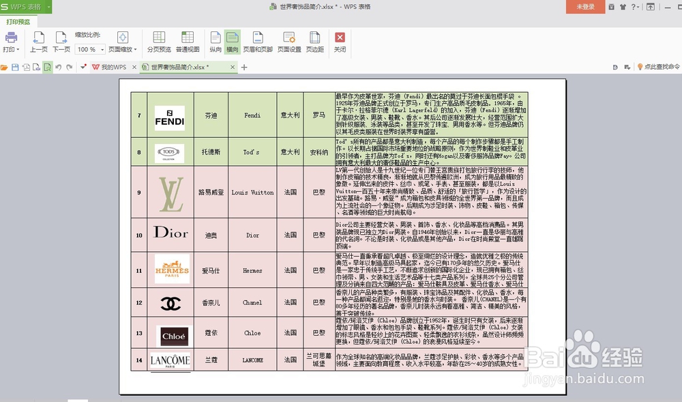
Task: Click the redo arrow
Action: [69, 68]
